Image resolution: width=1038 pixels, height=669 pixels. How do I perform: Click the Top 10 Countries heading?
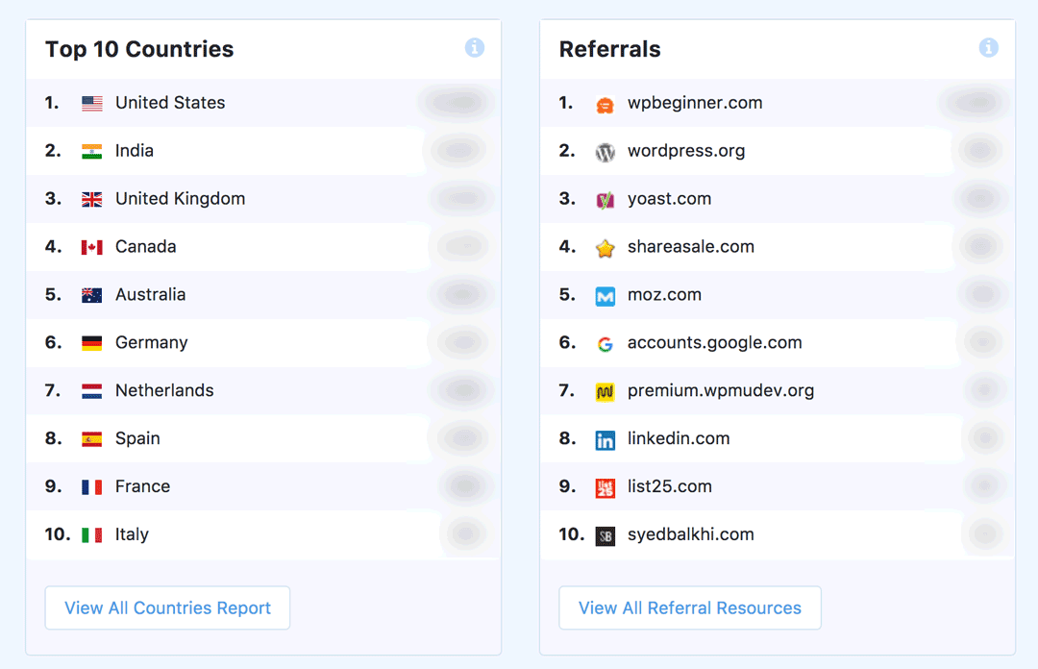[x=139, y=49]
